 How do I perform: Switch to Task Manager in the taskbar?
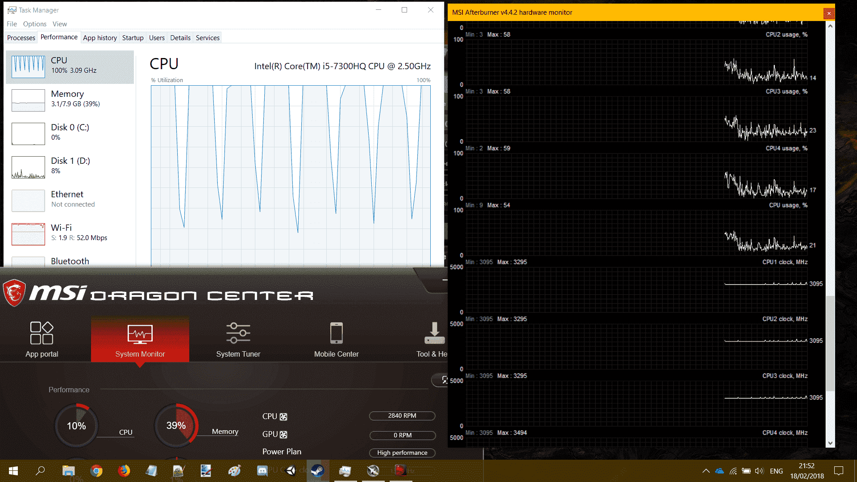[x=345, y=471]
